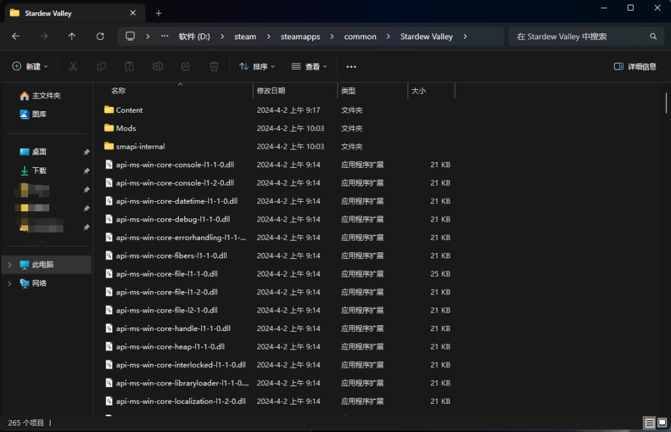Toggle the 详细信息 details pane

635,66
